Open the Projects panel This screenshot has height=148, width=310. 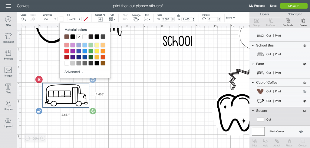tap(8, 53)
